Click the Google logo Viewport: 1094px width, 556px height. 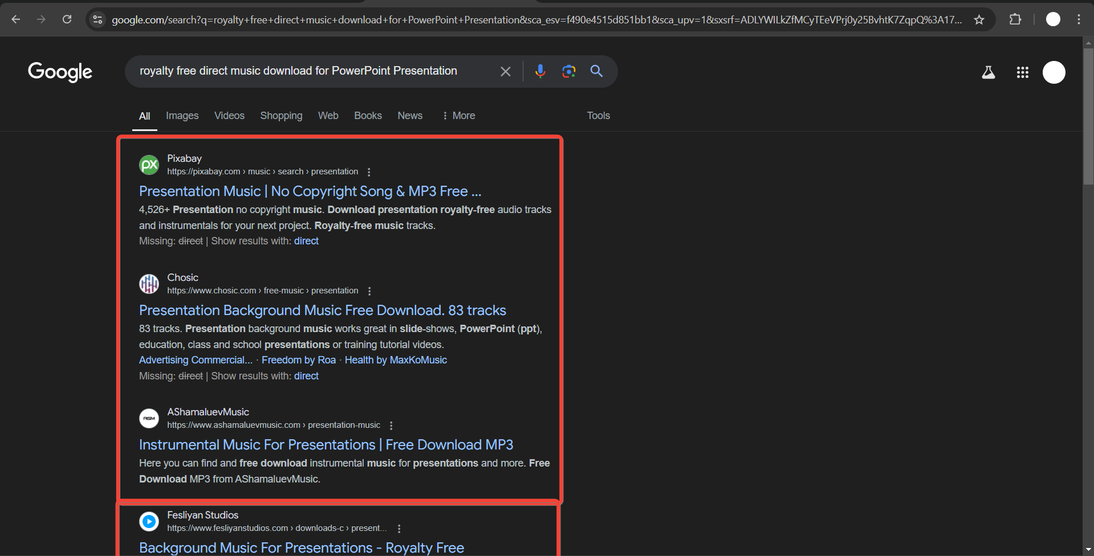point(60,72)
